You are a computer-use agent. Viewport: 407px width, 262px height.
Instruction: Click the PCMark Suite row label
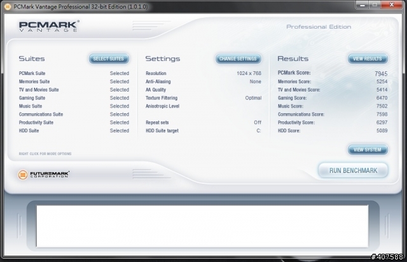click(32, 73)
